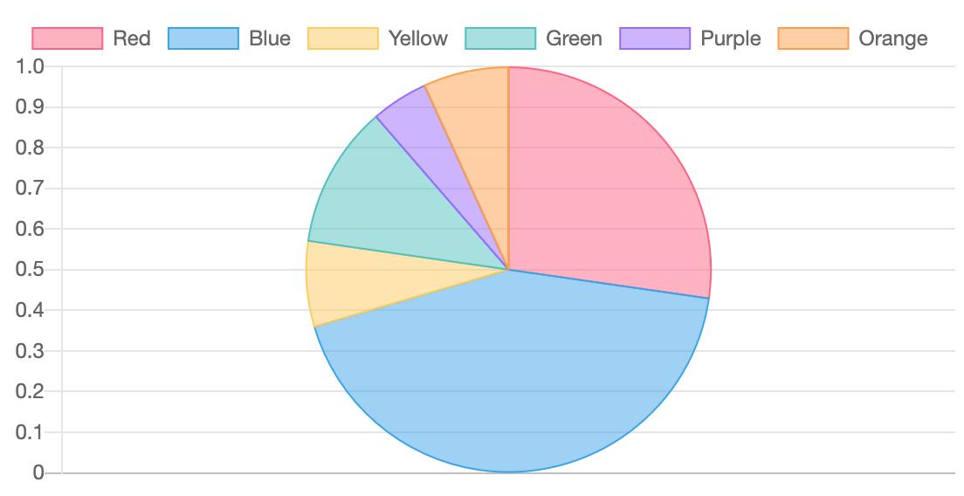This screenshot has width=964, height=496.
Task: Toggle the Yellow legend label
Action: [x=417, y=38]
